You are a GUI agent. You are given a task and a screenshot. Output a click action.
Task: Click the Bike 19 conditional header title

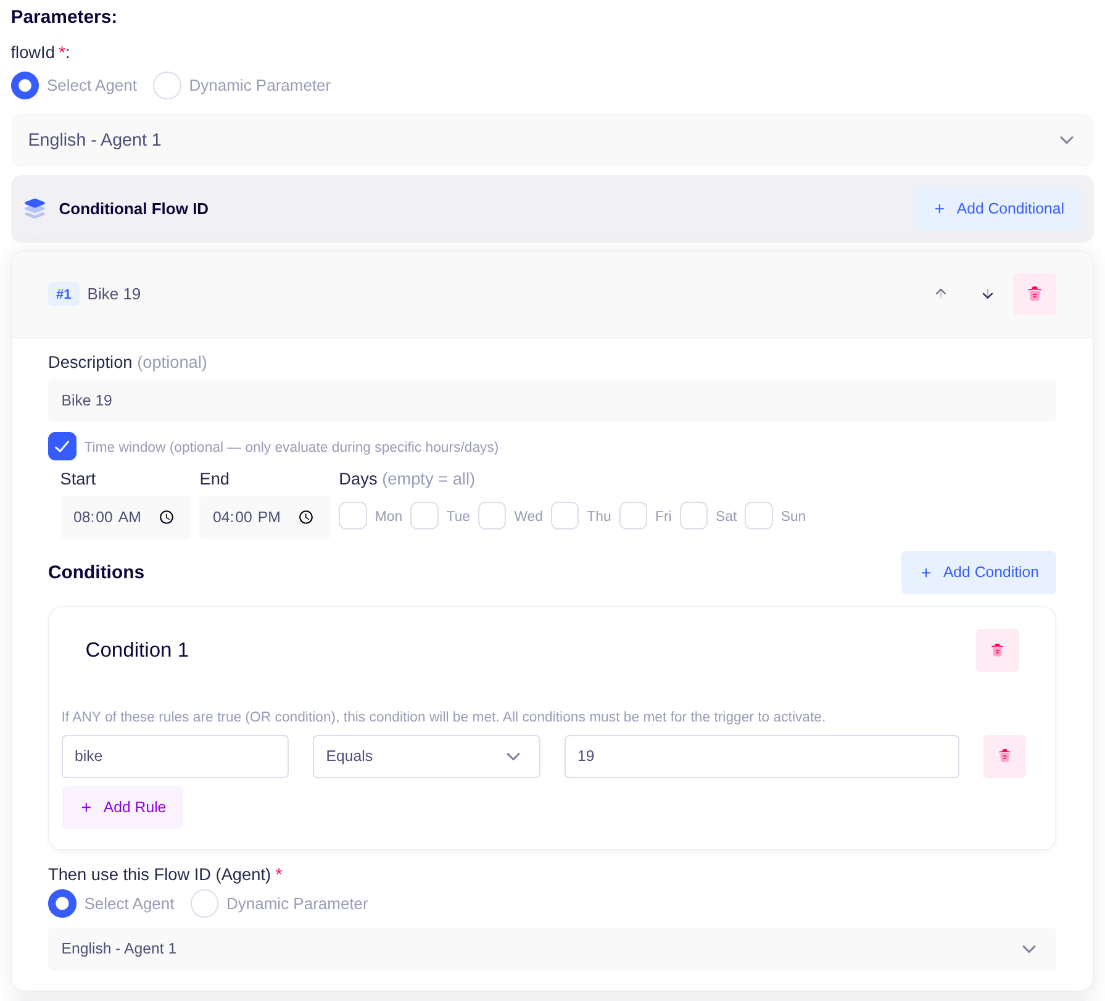114,294
